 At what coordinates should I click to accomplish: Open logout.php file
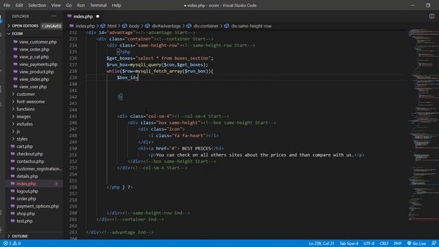(x=27, y=191)
